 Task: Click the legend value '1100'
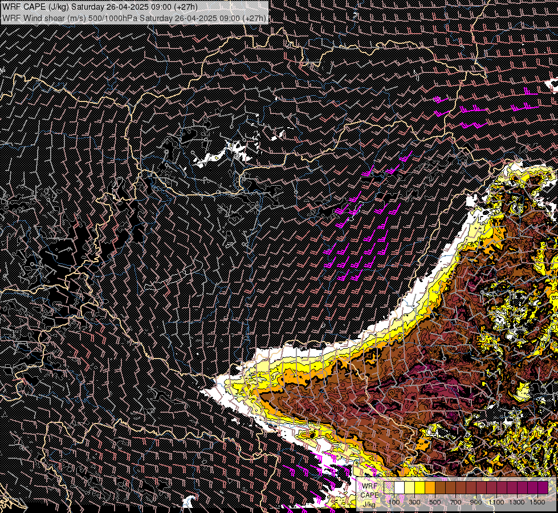click(496, 502)
